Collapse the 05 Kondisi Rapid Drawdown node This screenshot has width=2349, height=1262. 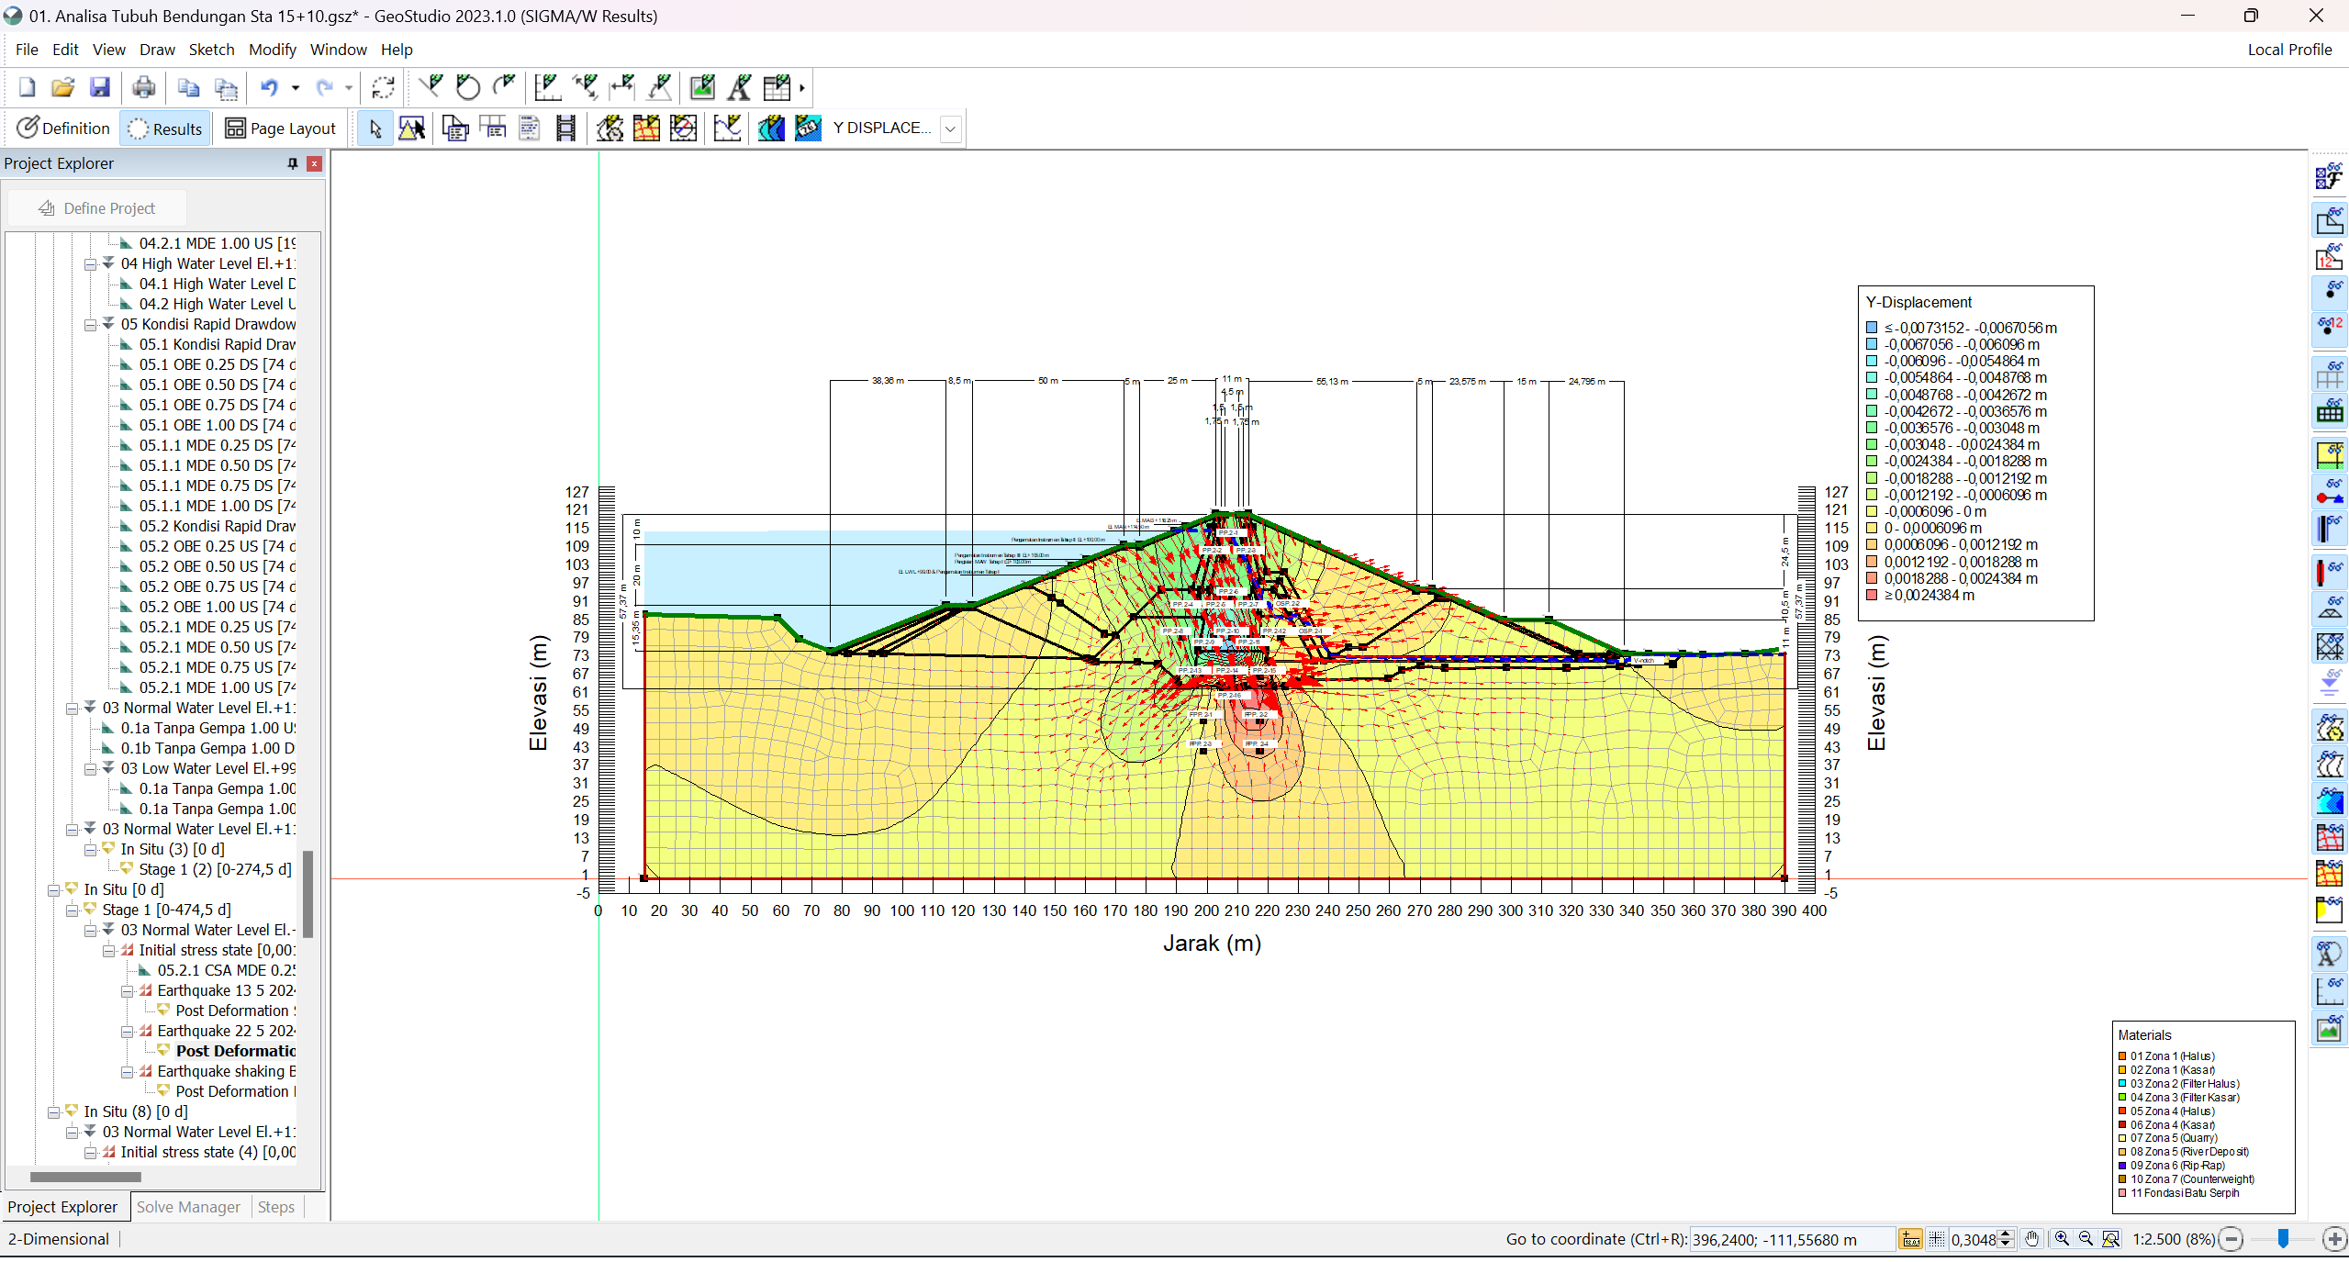[x=90, y=325]
